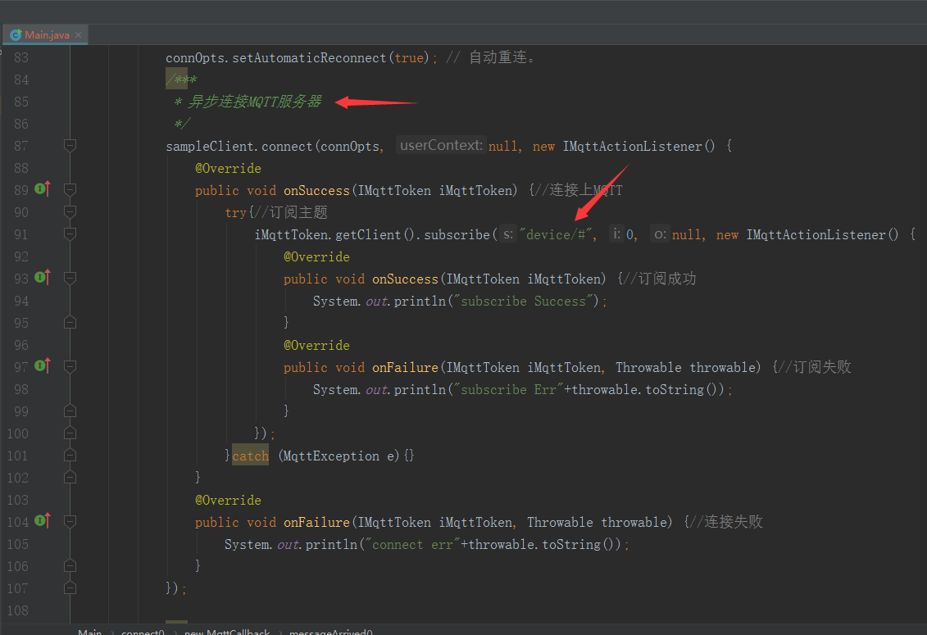Click the @Override annotation on line 96
Image resolution: width=927 pixels, height=635 pixels.
click(317, 345)
